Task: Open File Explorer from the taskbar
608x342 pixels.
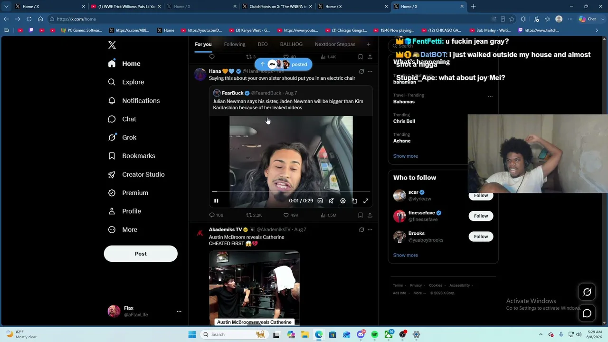Action: pyautogui.click(x=304, y=334)
